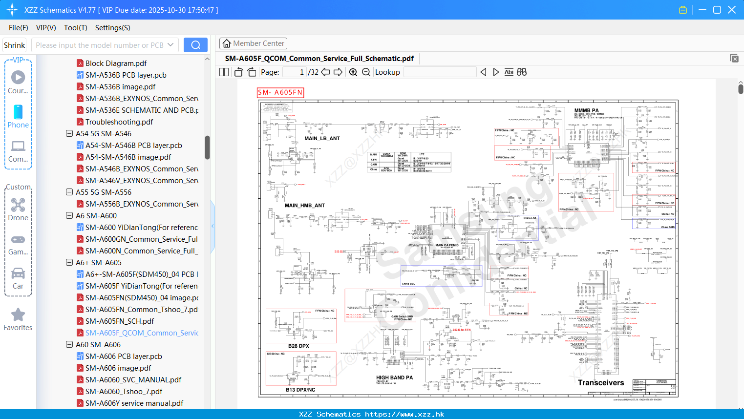The image size is (744, 419).
Task: Zoom out of the schematic
Action: [366, 72]
